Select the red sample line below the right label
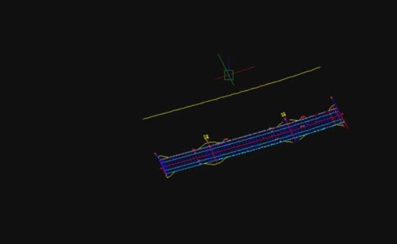This screenshot has width=397, height=244. coord(290,130)
